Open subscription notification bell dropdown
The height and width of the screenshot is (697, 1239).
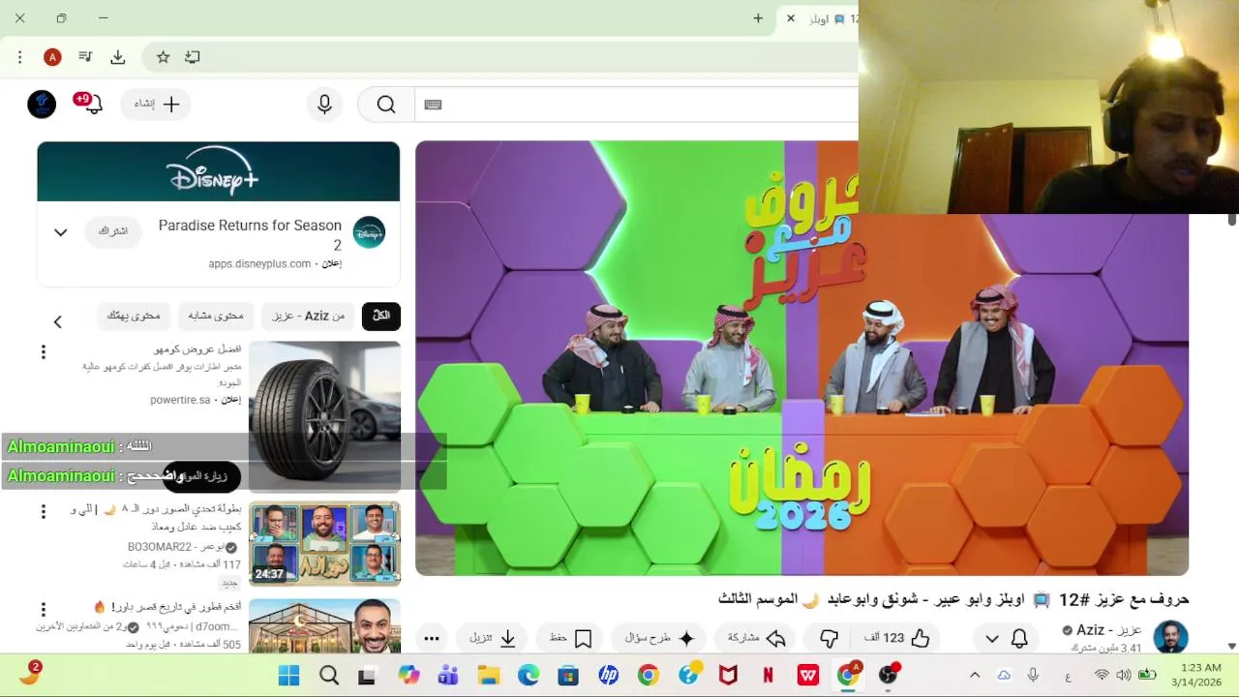coord(1006,639)
